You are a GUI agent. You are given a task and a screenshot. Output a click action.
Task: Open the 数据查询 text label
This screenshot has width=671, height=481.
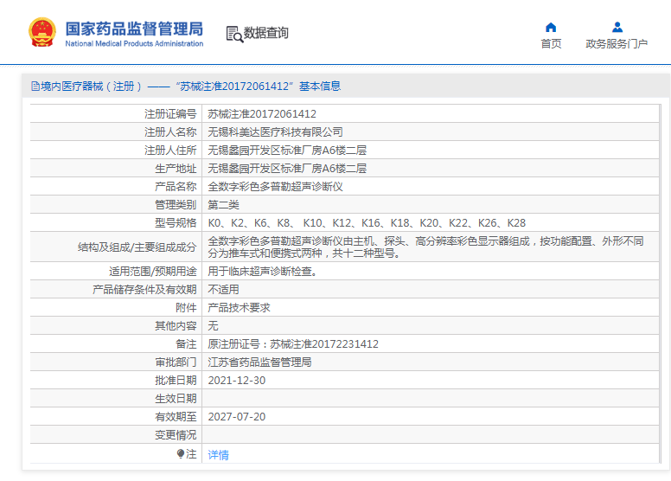265,33
